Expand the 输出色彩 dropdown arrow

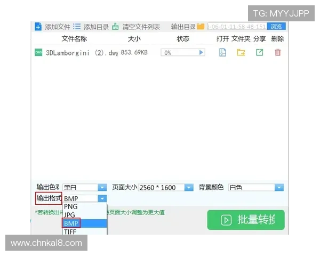pos(102,187)
